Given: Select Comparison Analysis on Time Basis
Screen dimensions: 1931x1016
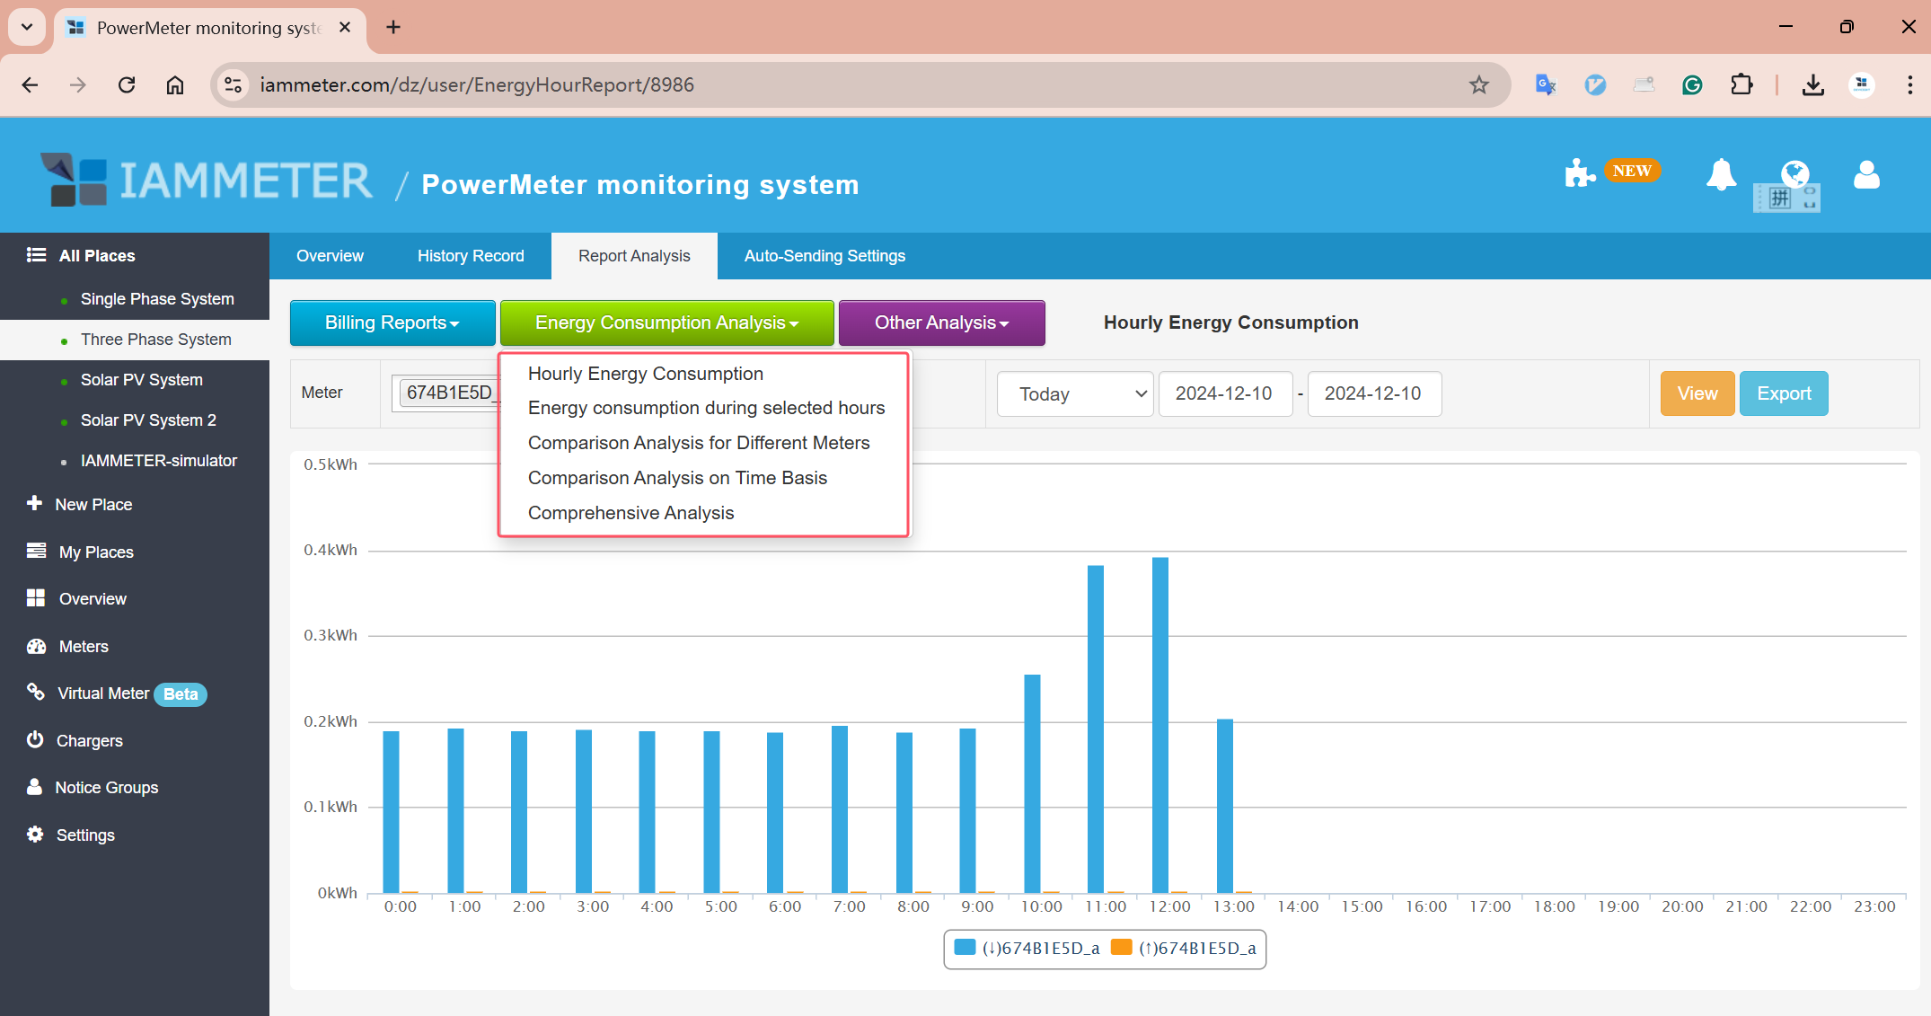Looking at the screenshot, I should pos(677,478).
